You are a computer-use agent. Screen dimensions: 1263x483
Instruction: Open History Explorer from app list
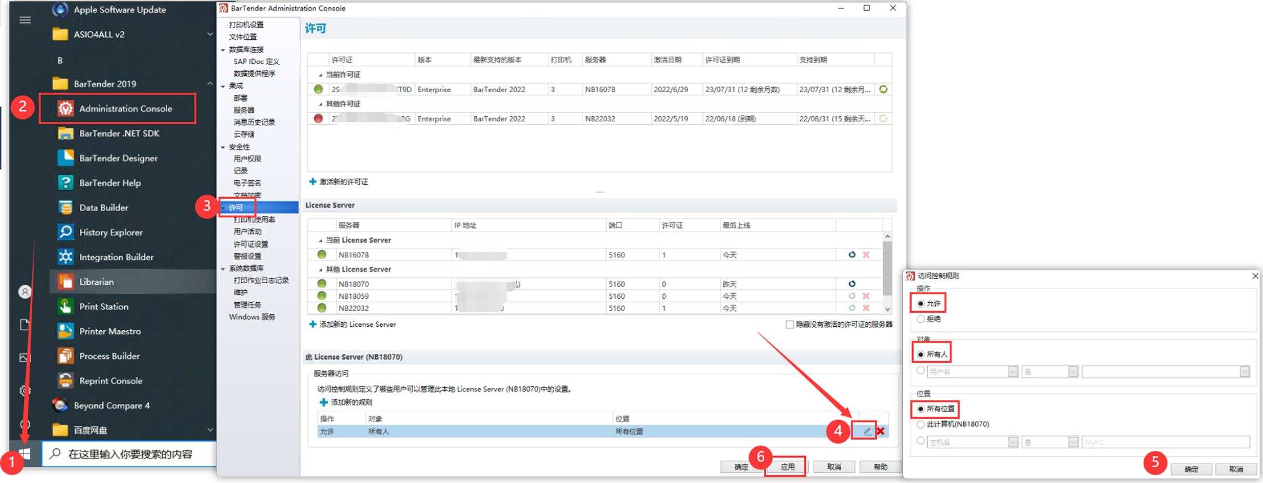tap(110, 233)
